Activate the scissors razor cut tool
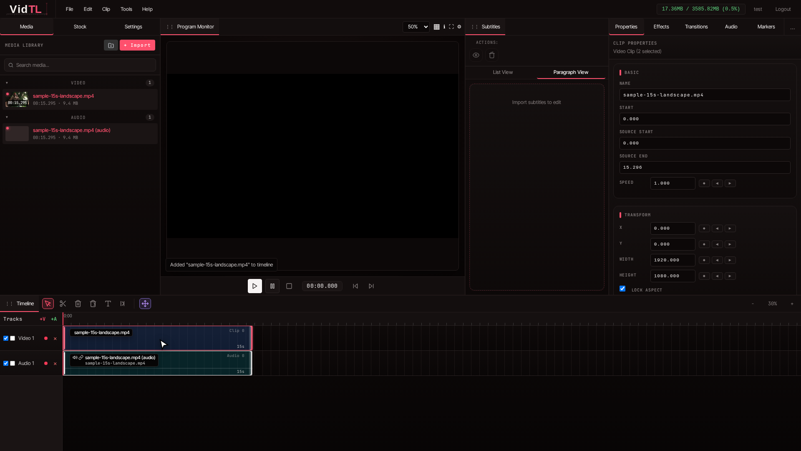 [x=63, y=304]
